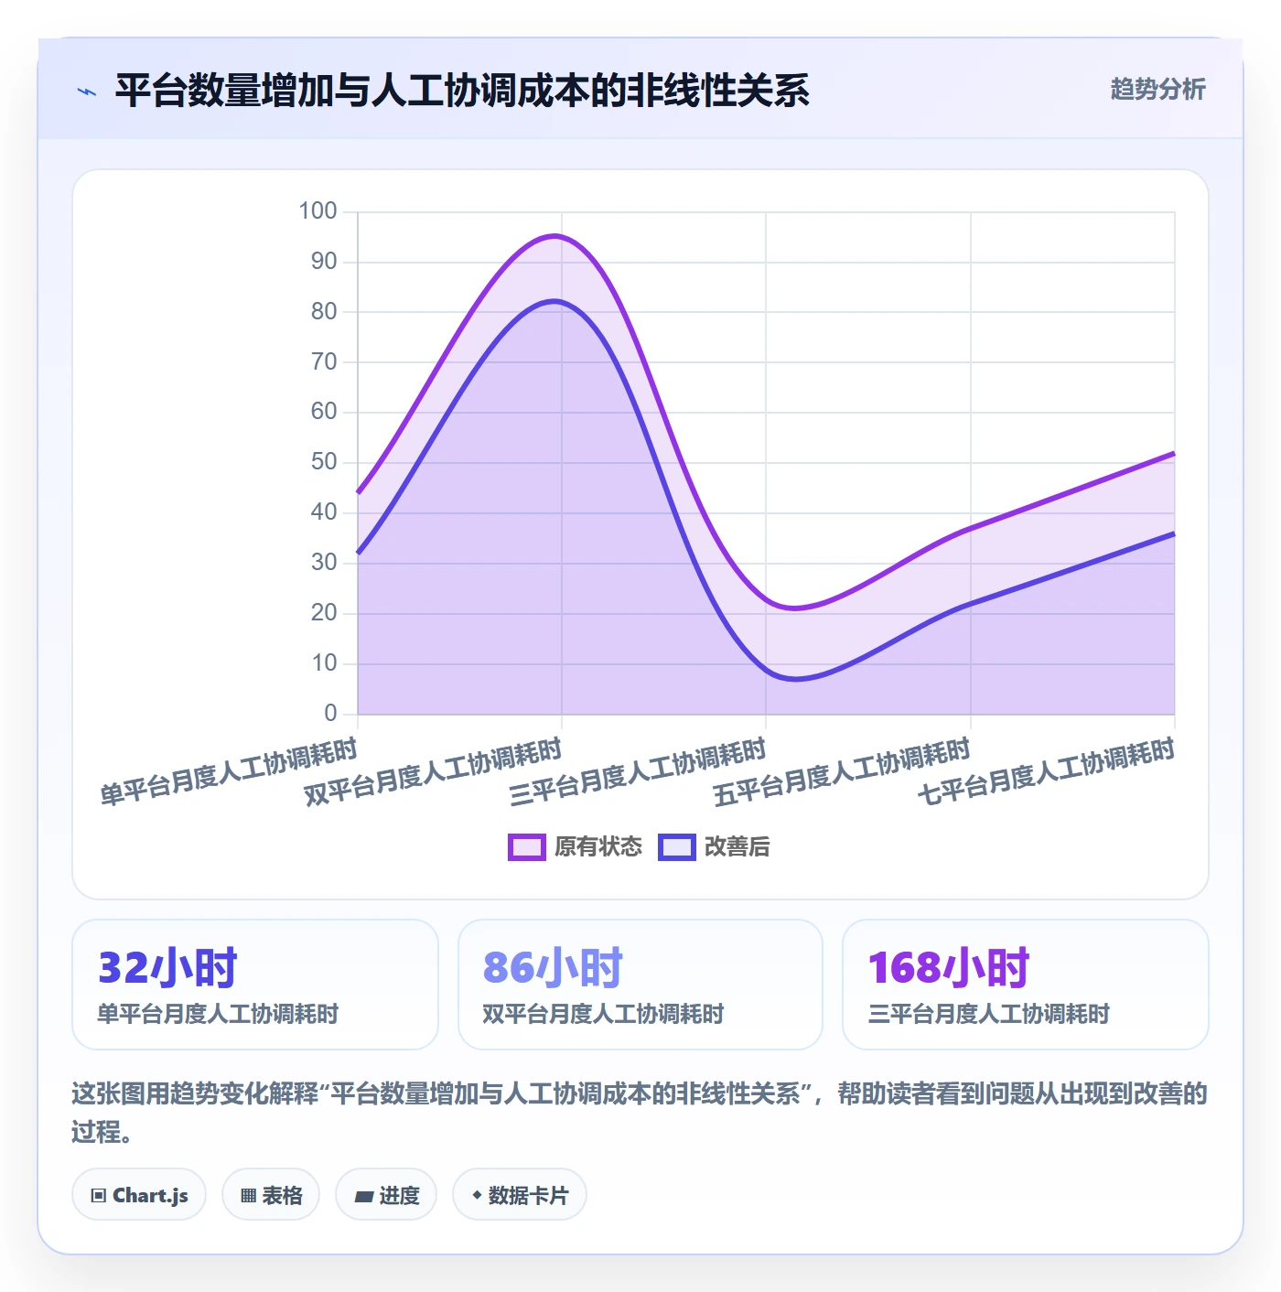1281x1292 pixels.
Task: Select the Chart.js tag
Action: point(139,1194)
